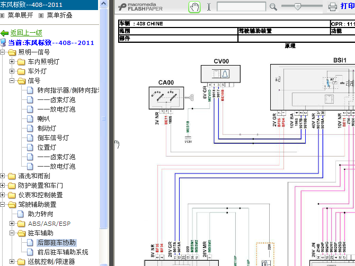The height and width of the screenshot is (266, 355).
Task: Click 菜单展开 to expand menu
Action: pos(20,15)
